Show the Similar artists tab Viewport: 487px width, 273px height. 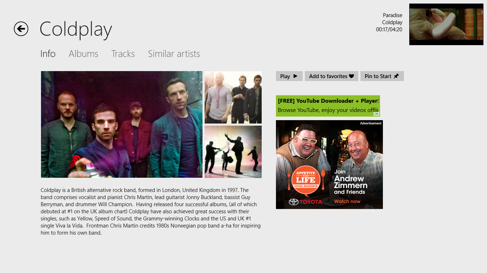(x=174, y=54)
